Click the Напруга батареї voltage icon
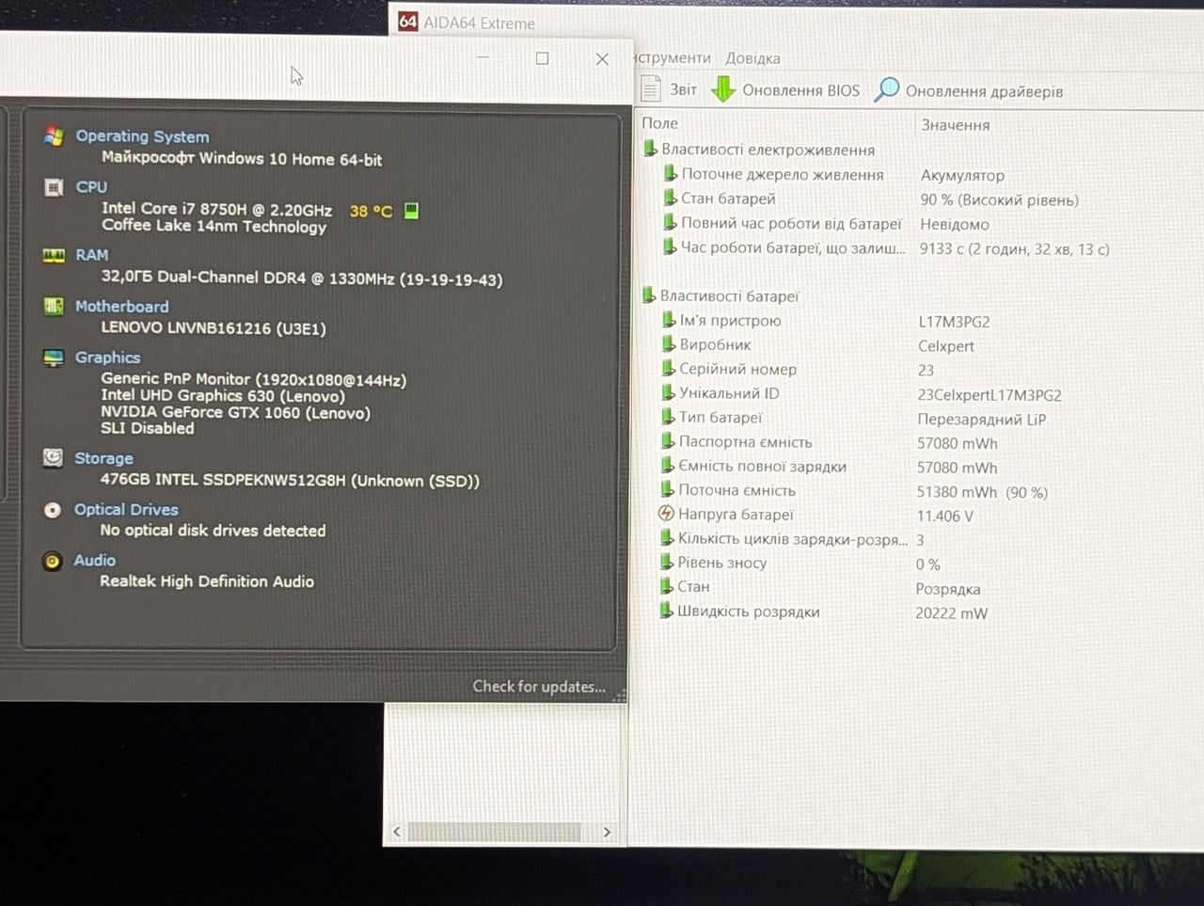1204x906 pixels. [x=666, y=514]
